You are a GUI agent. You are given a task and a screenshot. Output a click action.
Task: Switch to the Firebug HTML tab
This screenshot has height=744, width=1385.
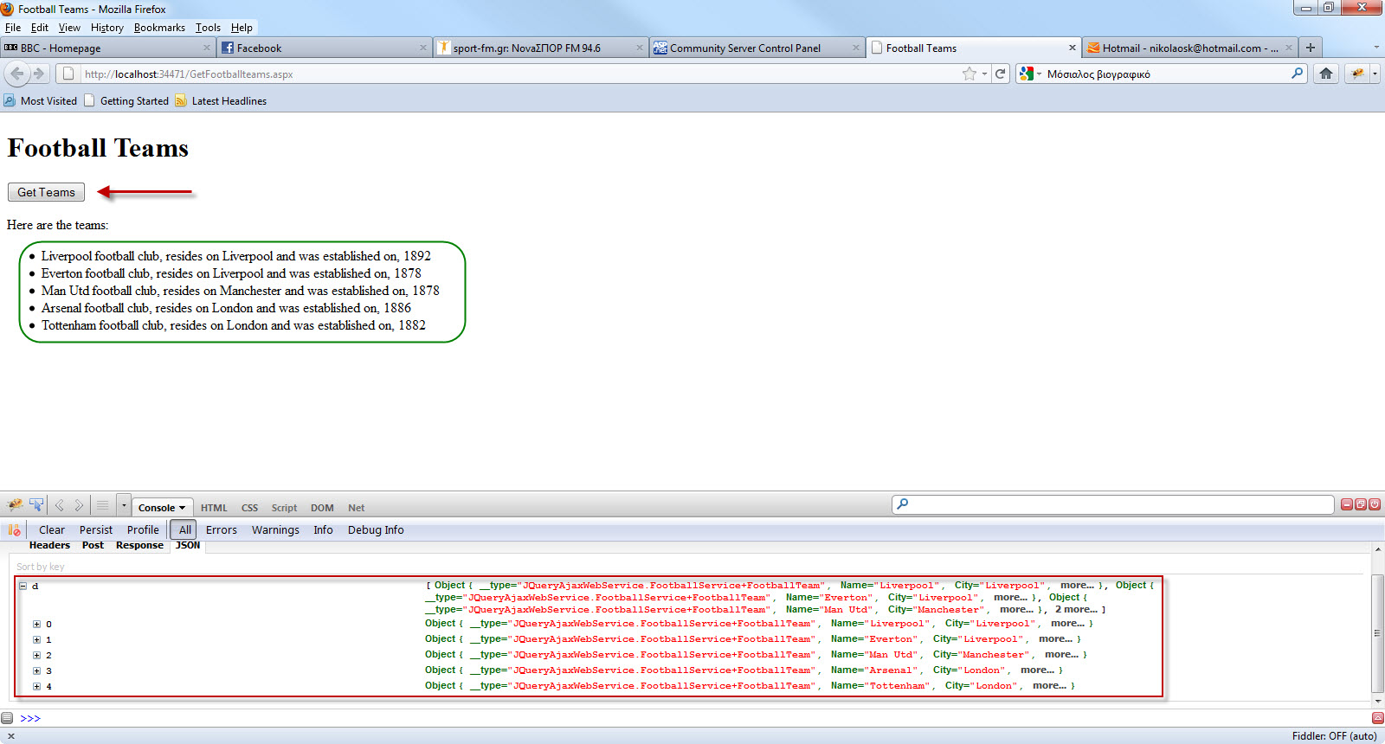[214, 508]
